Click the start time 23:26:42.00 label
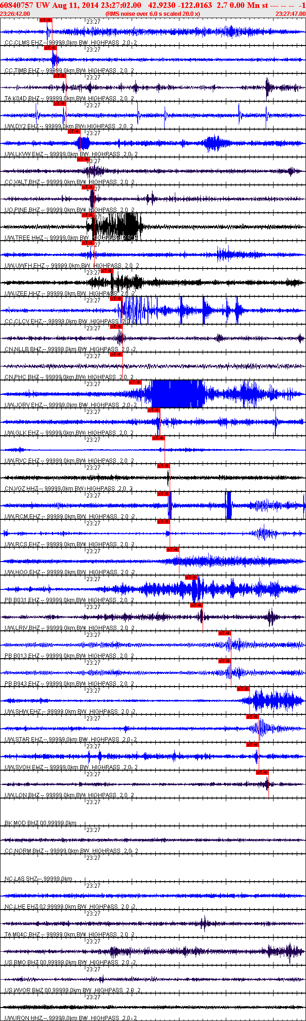The height and width of the screenshot is (1021, 306). [15, 14]
